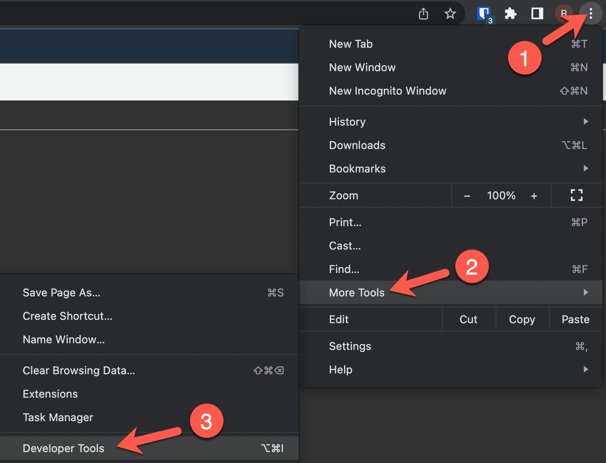The width and height of the screenshot is (606, 463).
Task: Enter fullscreen mode via zoom row icon
Action: pos(576,195)
